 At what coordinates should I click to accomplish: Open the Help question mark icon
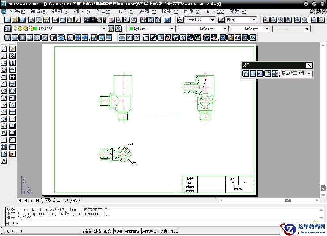pyautogui.click(x=167, y=20)
